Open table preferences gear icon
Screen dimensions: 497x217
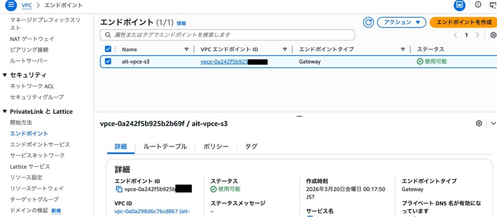493,35
